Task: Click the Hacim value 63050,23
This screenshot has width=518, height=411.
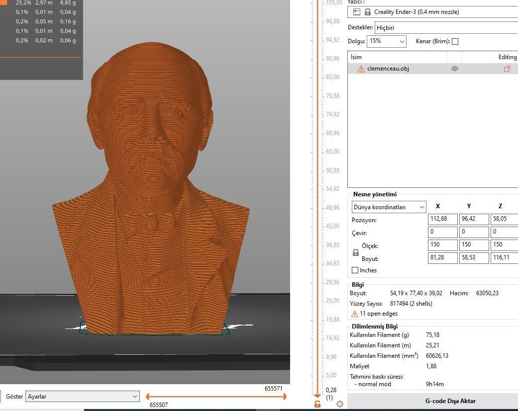Action: tap(487, 293)
